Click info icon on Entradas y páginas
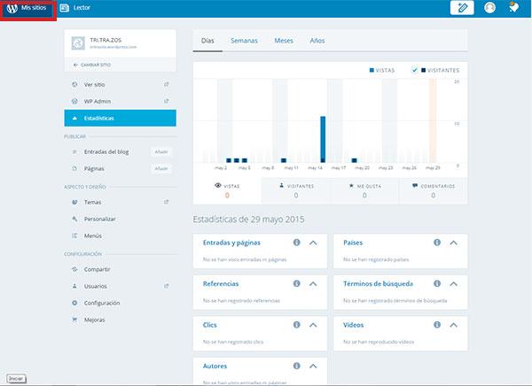This screenshot has height=386, width=532. tap(296, 243)
